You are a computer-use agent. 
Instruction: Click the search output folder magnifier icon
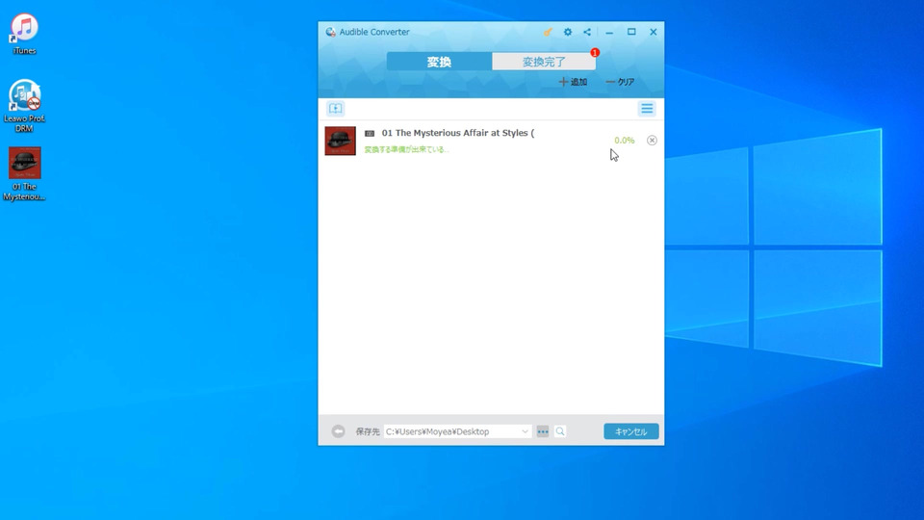pos(560,431)
